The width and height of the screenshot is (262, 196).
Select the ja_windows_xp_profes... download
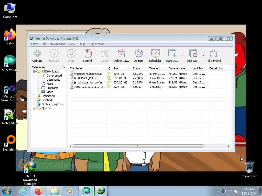149,82
